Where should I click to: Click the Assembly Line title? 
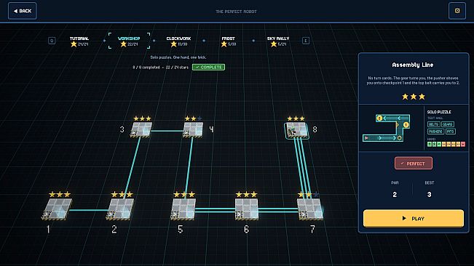coord(413,65)
